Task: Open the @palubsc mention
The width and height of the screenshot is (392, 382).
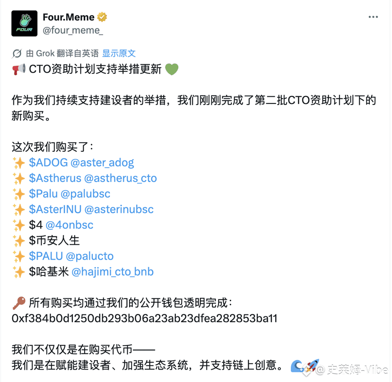Action: click(x=85, y=194)
